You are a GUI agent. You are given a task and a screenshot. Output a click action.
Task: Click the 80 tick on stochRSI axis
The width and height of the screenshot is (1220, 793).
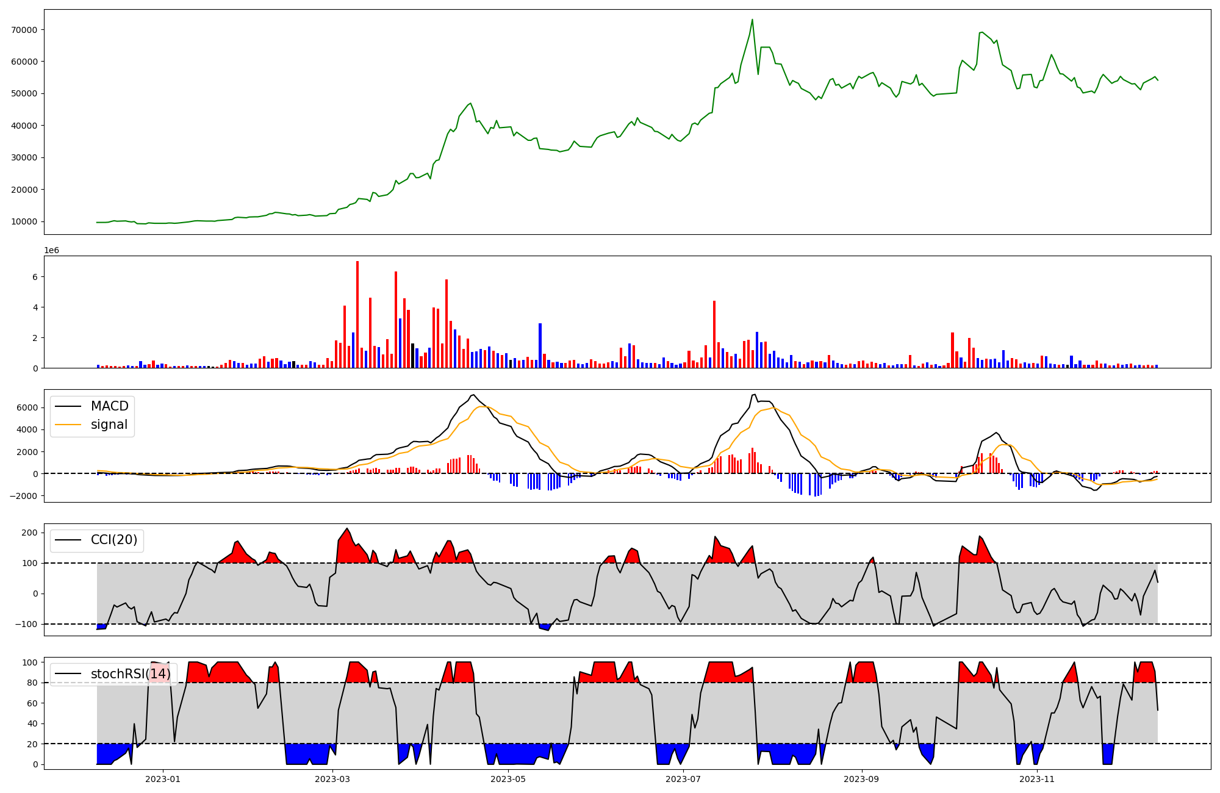[32, 683]
